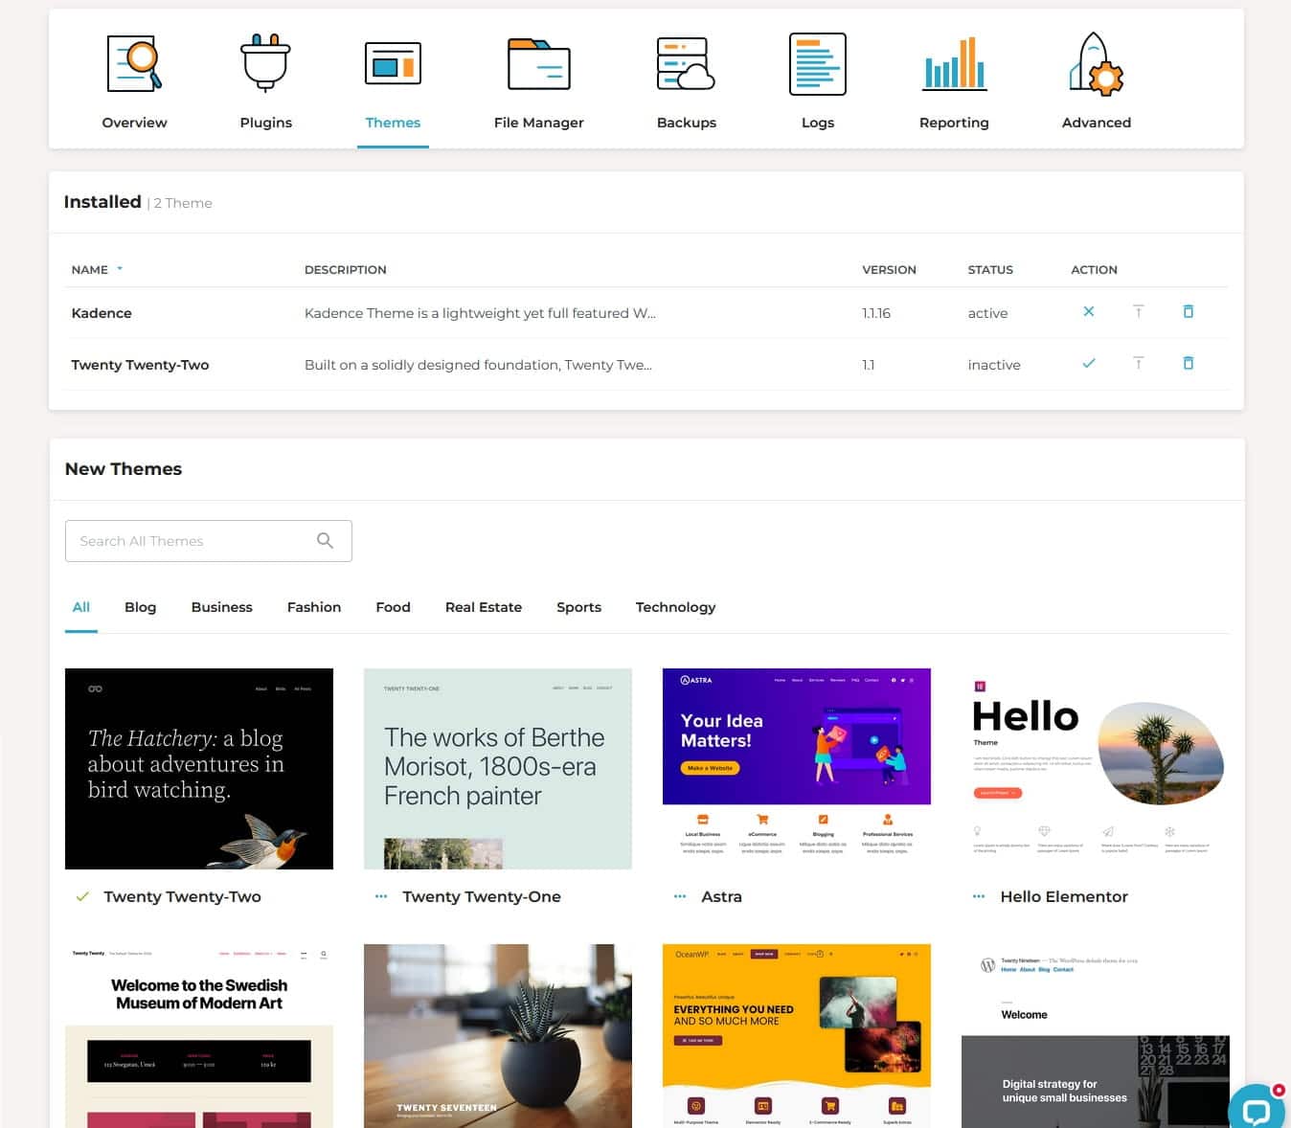Click Twenty Twenty-Two in installed list
Screen dimensions: 1291x1128
140,365
